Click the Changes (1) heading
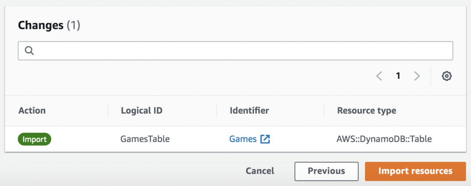 click(49, 25)
